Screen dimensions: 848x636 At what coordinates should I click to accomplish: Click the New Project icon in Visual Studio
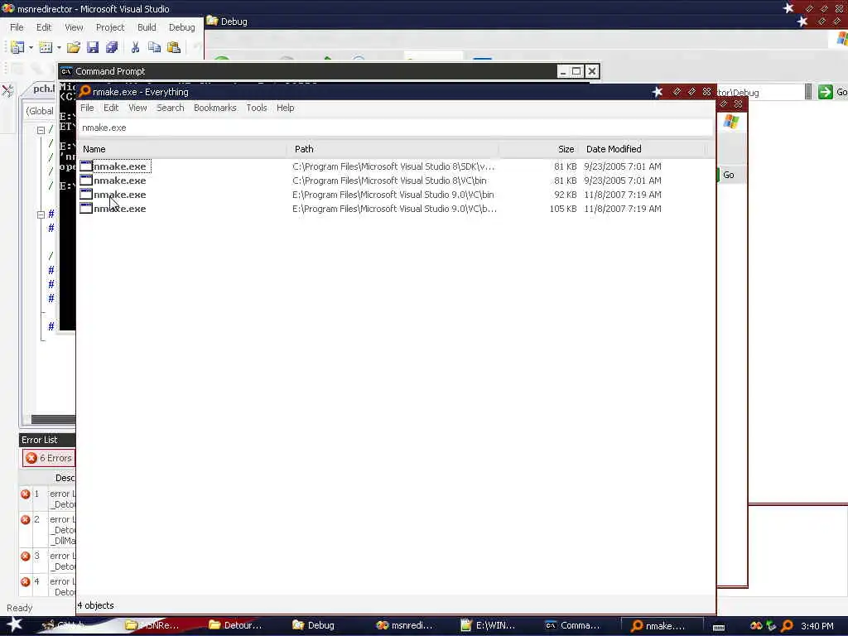tap(17, 47)
